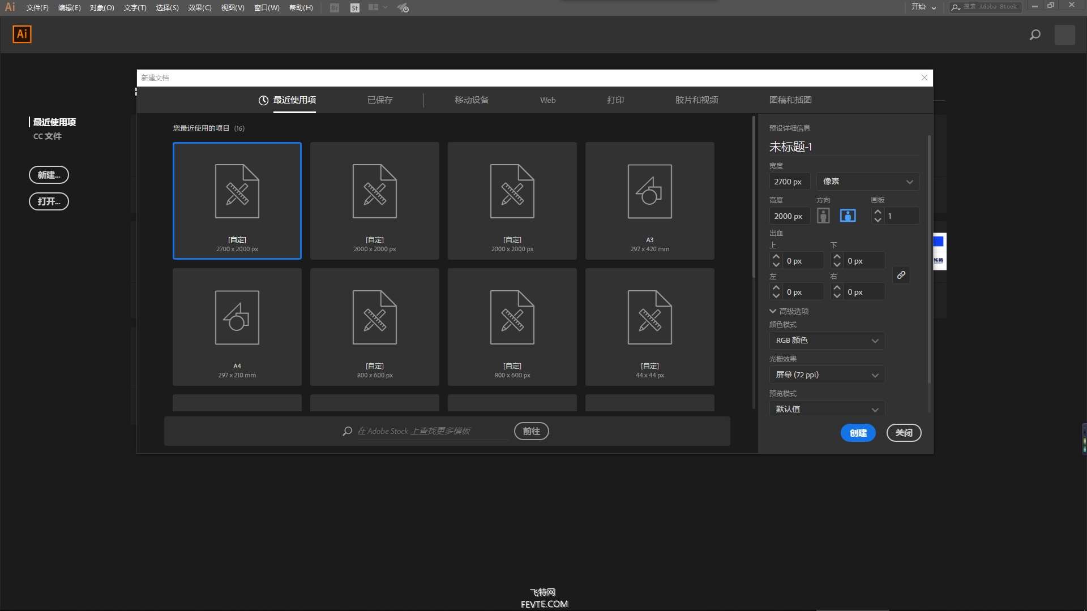Open the Adobe Stock St icon
Image resolution: width=1087 pixels, height=611 pixels.
point(355,8)
